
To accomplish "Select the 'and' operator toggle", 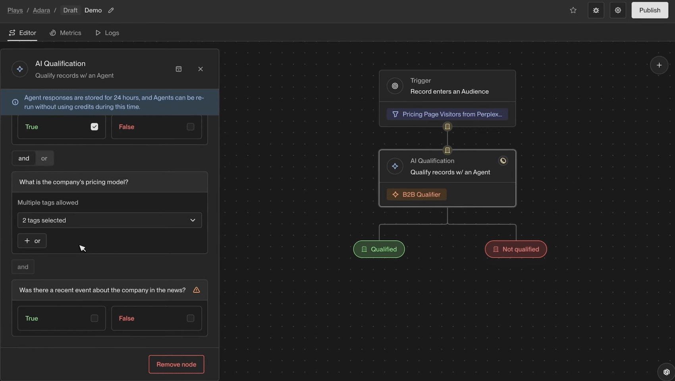I will (x=24, y=158).
